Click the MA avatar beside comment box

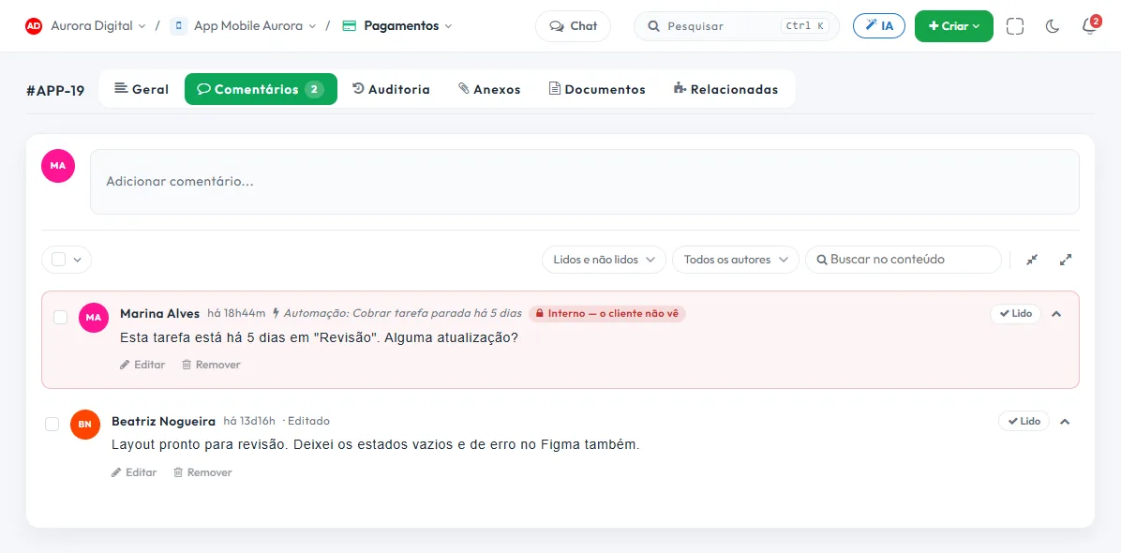pos(58,166)
